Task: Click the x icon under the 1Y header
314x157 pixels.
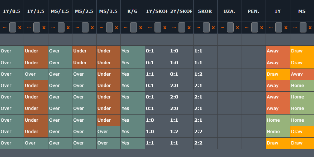Action: (286, 27)
